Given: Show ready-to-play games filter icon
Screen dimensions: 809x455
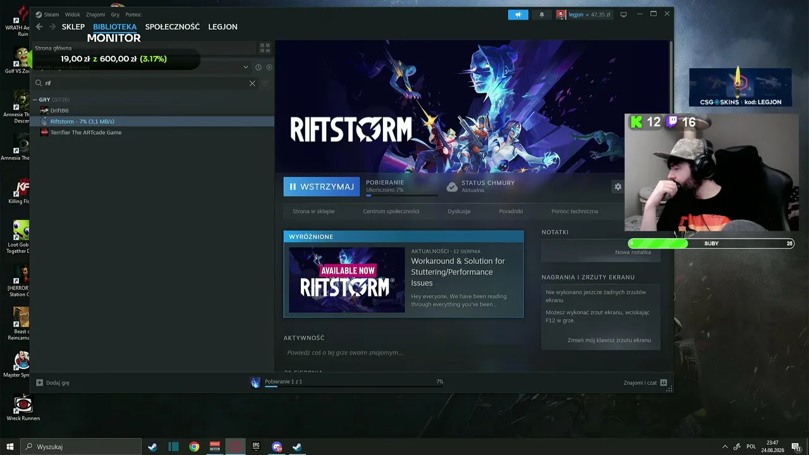Looking at the screenshot, I should pyautogui.click(x=269, y=67).
